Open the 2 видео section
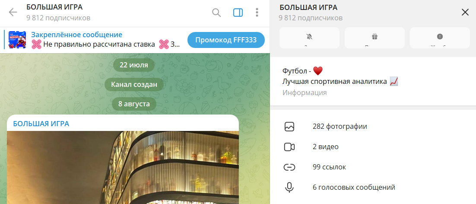Screen dimensions: 476x204 point(373,147)
